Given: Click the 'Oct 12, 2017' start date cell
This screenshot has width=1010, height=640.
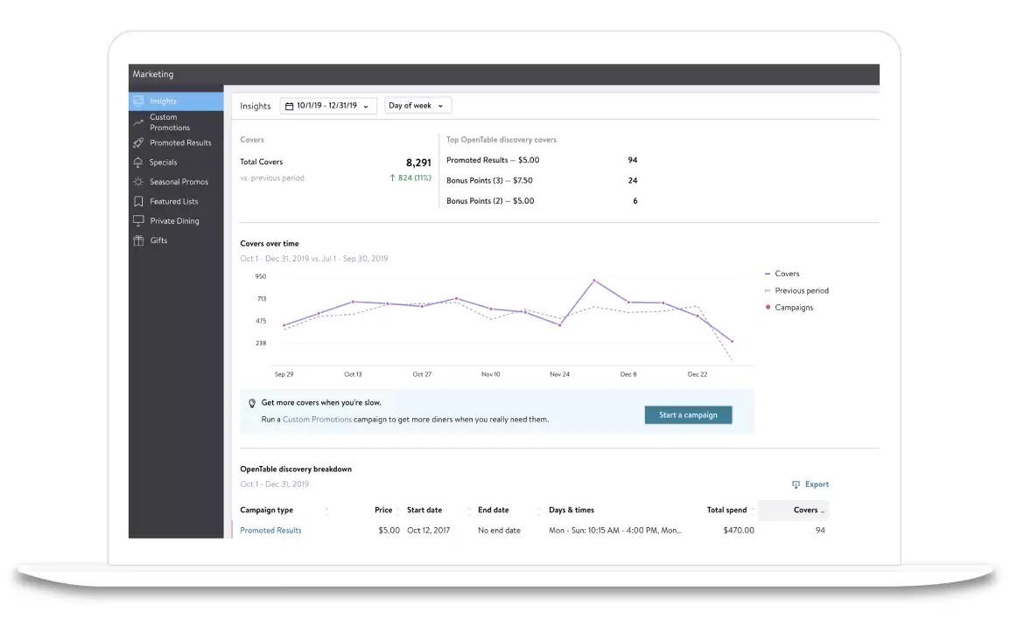Looking at the screenshot, I should tap(428, 531).
